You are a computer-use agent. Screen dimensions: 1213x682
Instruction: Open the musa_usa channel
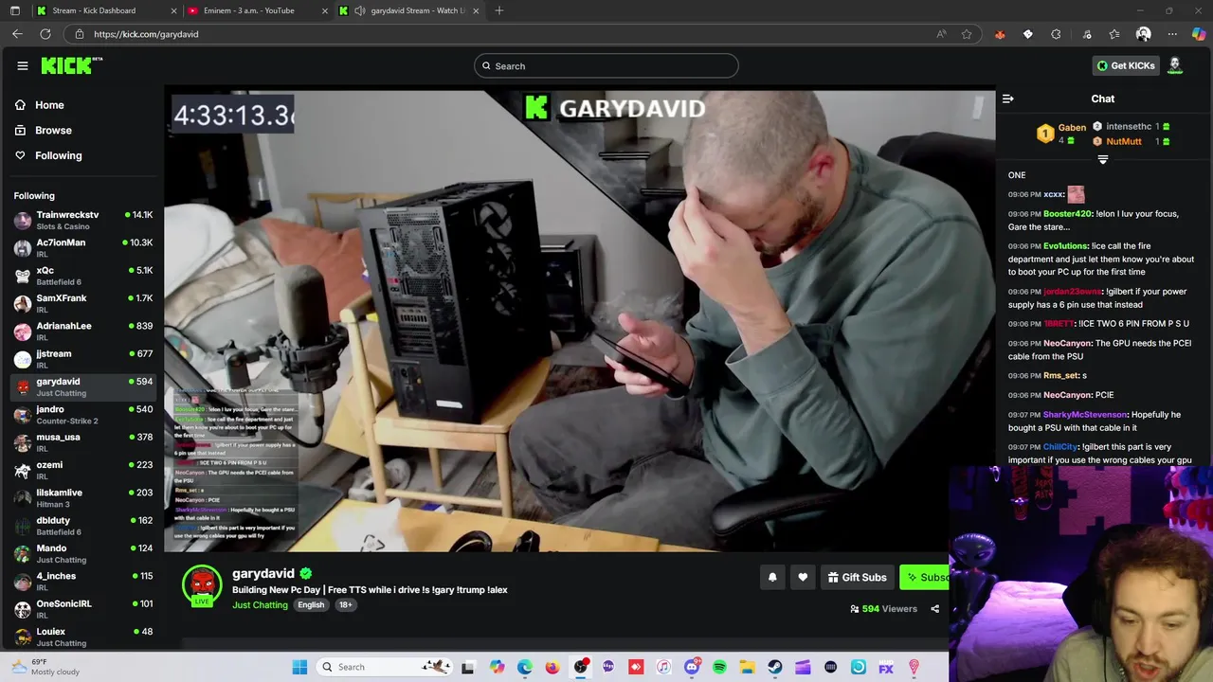(82, 442)
